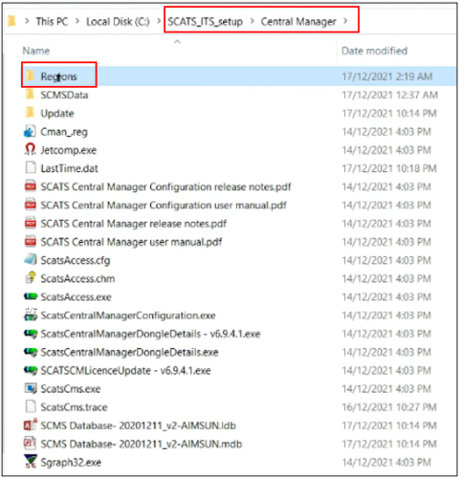Screen dimensions: 460x478
Task: Click the Sgraph32.exe application icon
Action: [x=31, y=462]
